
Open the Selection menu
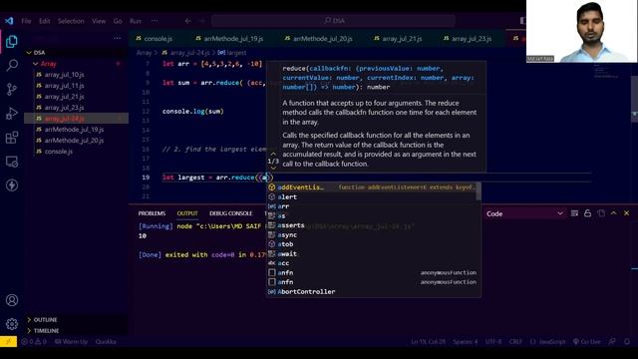pyautogui.click(x=71, y=21)
